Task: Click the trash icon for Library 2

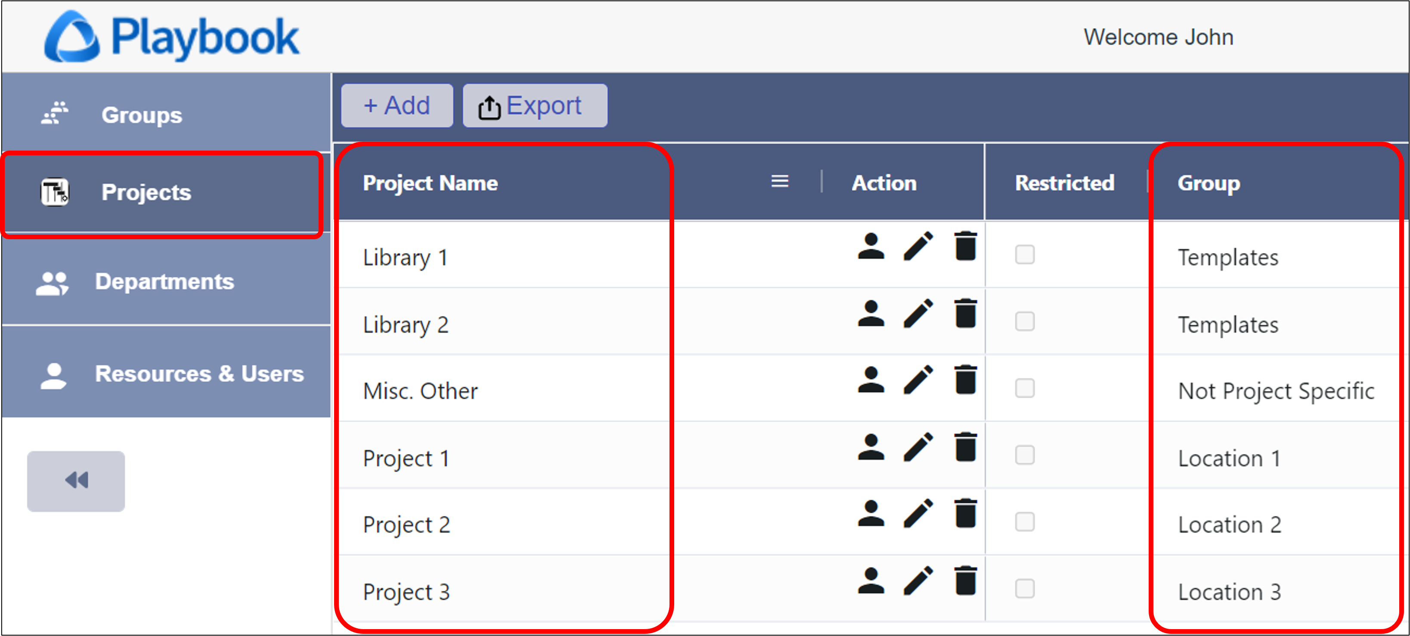Action: [966, 313]
